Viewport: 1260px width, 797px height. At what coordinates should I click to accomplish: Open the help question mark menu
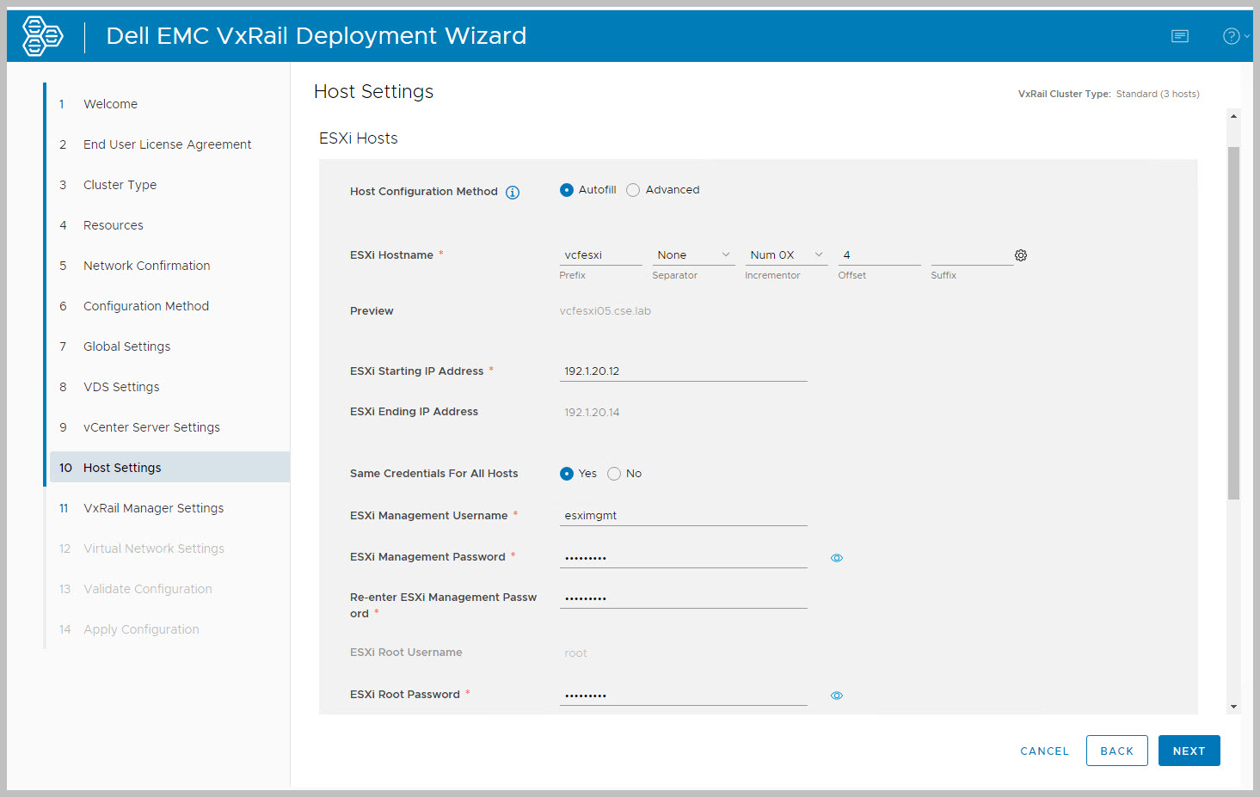pyautogui.click(x=1233, y=36)
